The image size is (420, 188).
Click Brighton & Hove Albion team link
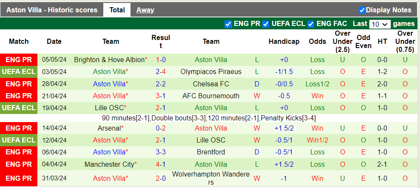point(109,60)
